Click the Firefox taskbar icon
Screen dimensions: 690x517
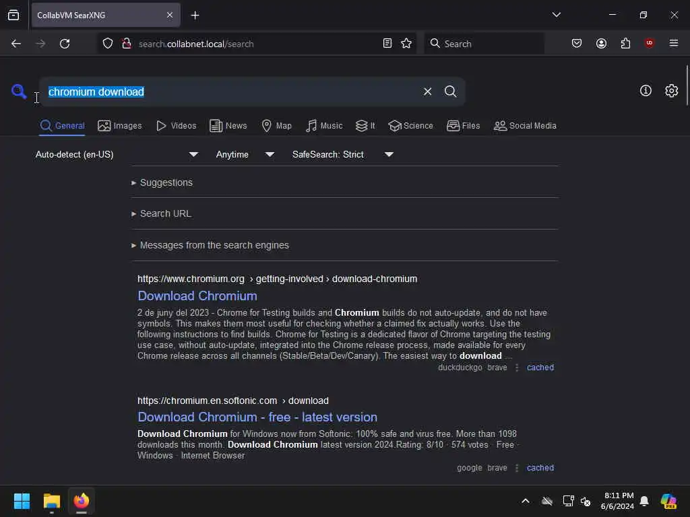[x=82, y=501]
